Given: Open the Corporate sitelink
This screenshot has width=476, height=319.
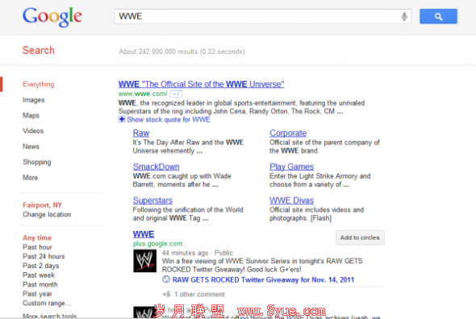Looking at the screenshot, I should point(288,133).
